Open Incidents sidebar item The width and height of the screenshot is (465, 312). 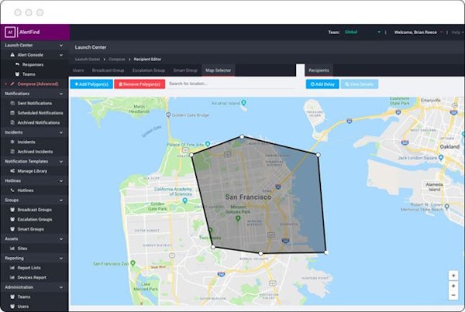point(26,142)
